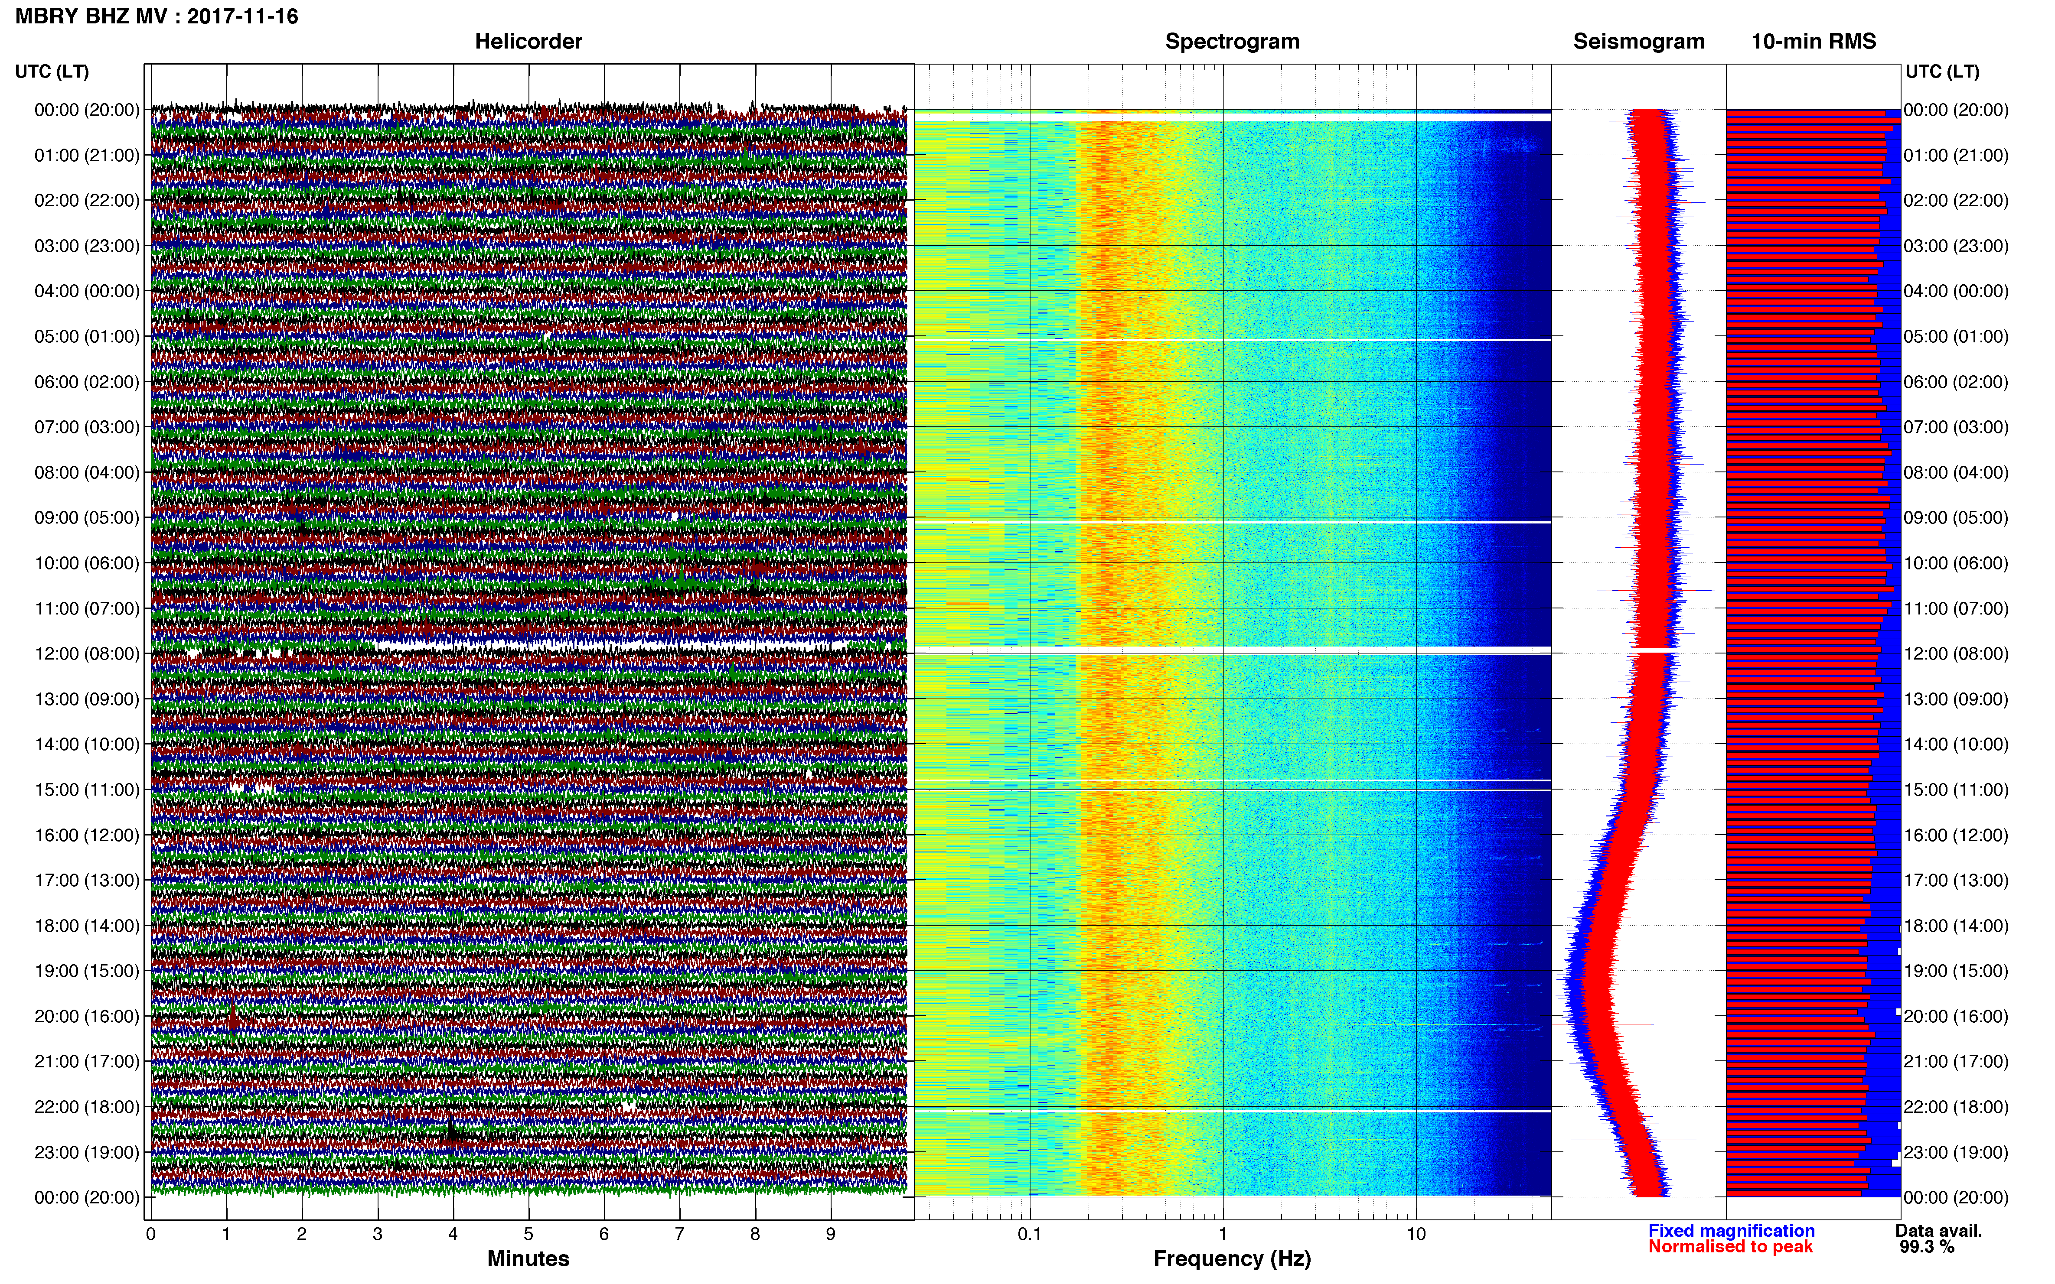Click 01:00 (21:00) label beside the RMS panel
Image resolution: width=2055 pixels, height=1284 pixels.
1957,156
